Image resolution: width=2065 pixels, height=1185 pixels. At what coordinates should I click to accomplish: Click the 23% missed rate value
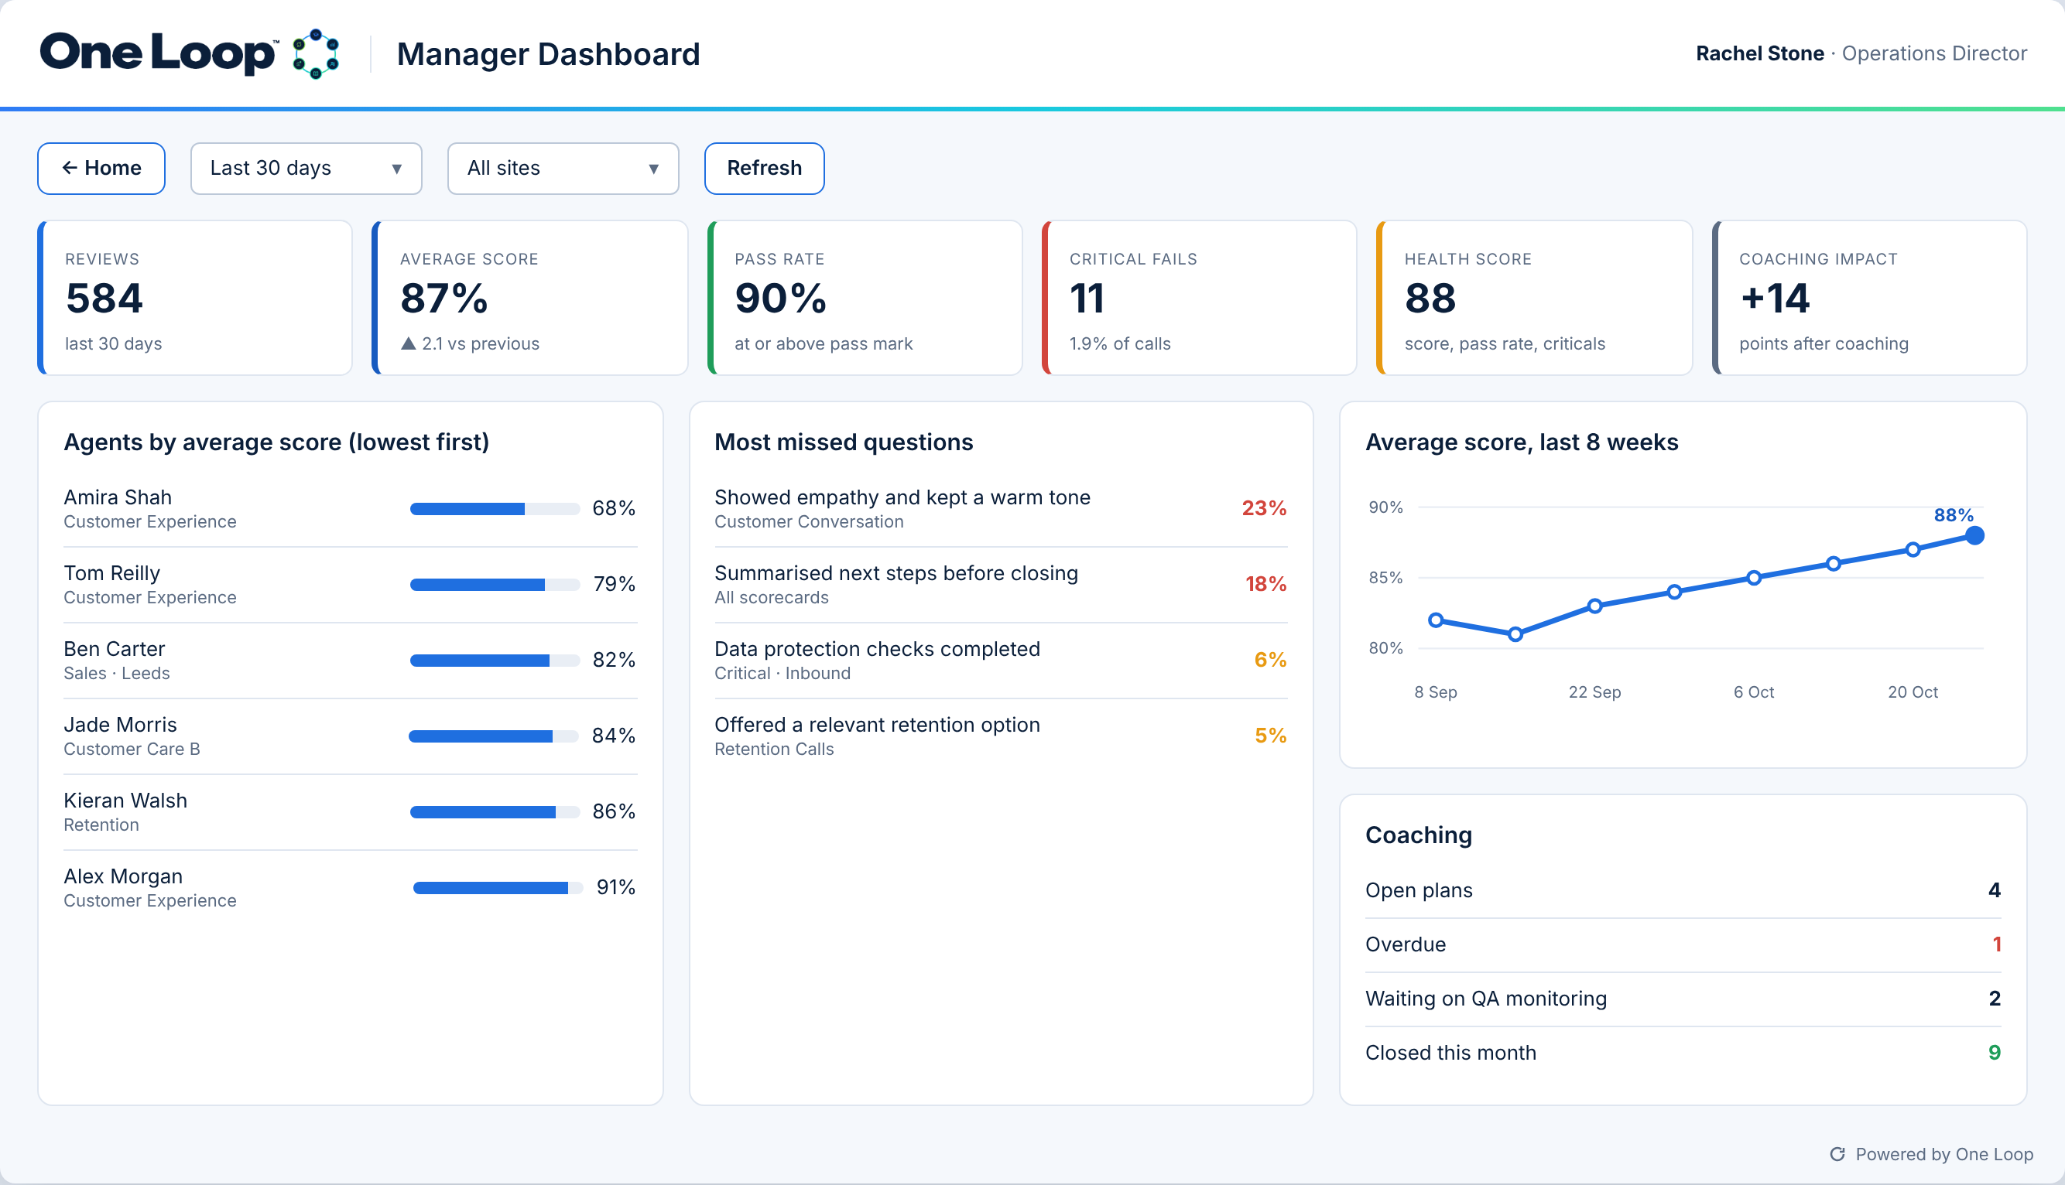pyautogui.click(x=1264, y=509)
